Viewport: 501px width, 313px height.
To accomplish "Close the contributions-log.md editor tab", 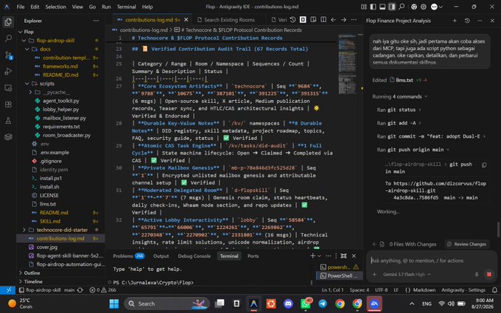I will 186,20.
